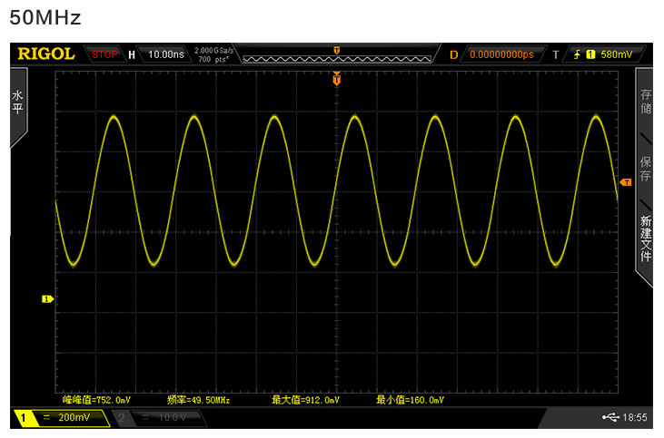Click the 保存 save button
The image size is (664, 438).
point(645,169)
